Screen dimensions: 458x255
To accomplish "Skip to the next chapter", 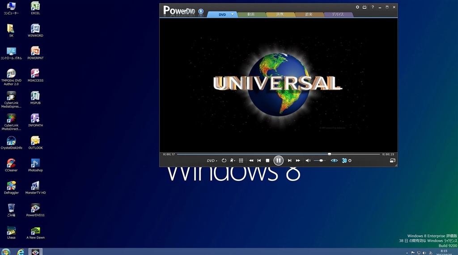I will tap(289, 160).
